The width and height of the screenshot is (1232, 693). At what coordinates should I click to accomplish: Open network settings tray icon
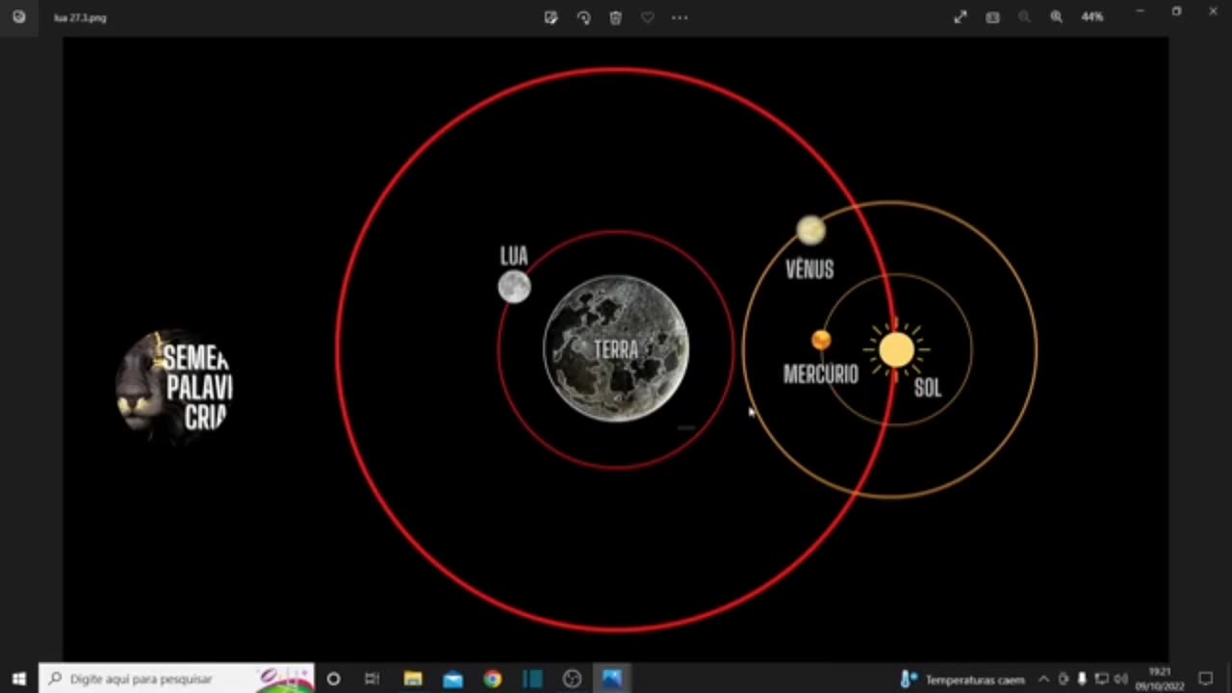click(1102, 680)
